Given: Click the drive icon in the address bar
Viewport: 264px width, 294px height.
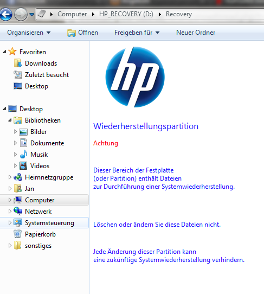Looking at the screenshot, I should point(42,14).
